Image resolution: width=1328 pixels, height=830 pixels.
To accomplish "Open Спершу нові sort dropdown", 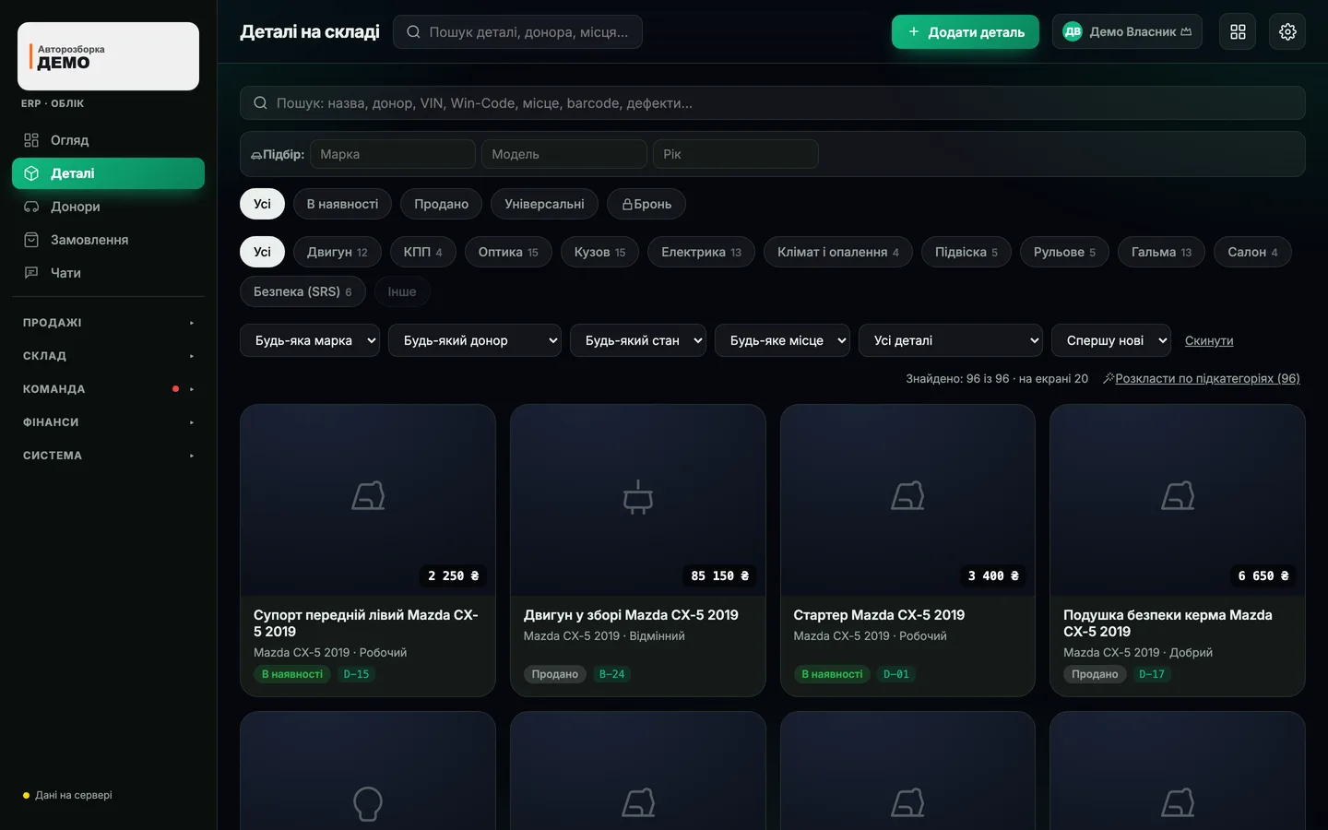I will 1111,340.
